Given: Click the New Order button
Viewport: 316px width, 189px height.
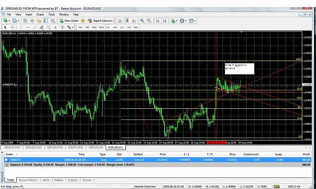Looking at the screenshot, I should pyautogui.click(x=69, y=21).
